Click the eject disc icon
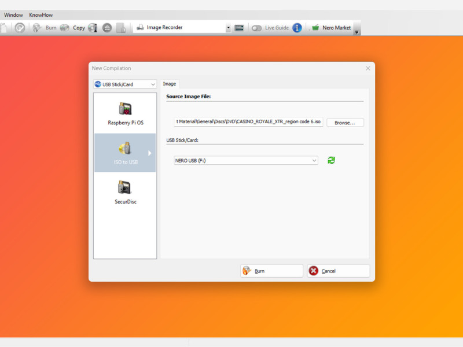463x347 pixels. pos(107,28)
